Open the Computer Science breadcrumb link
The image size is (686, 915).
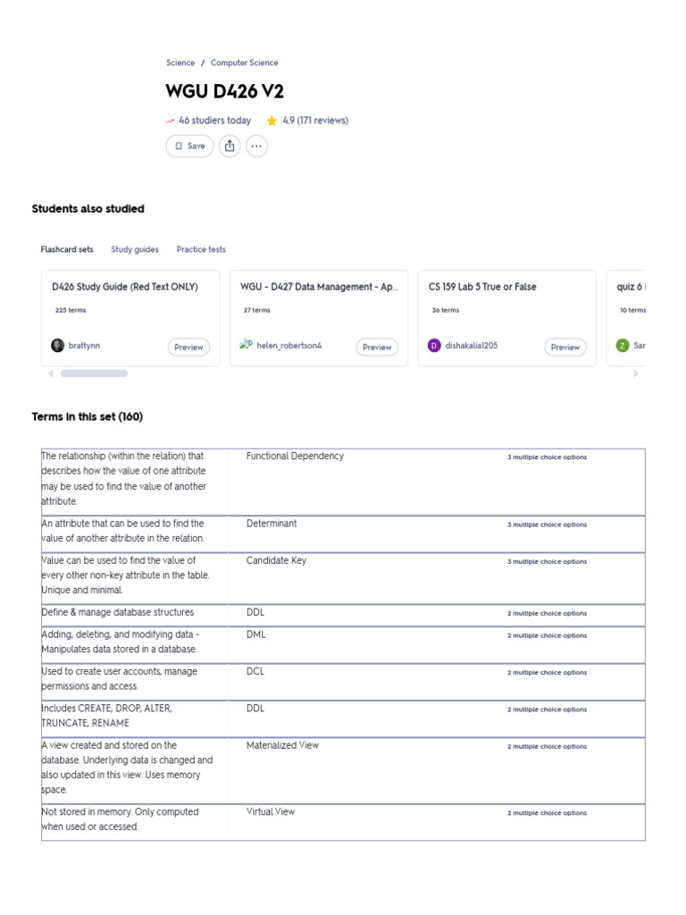pyautogui.click(x=245, y=63)
